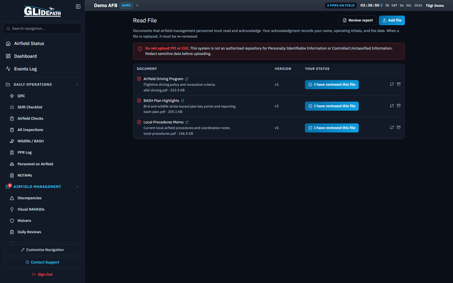Collapse the sidebar with the panel icon
This screenshot has height=283, width=453.
(x=78, y=7)
